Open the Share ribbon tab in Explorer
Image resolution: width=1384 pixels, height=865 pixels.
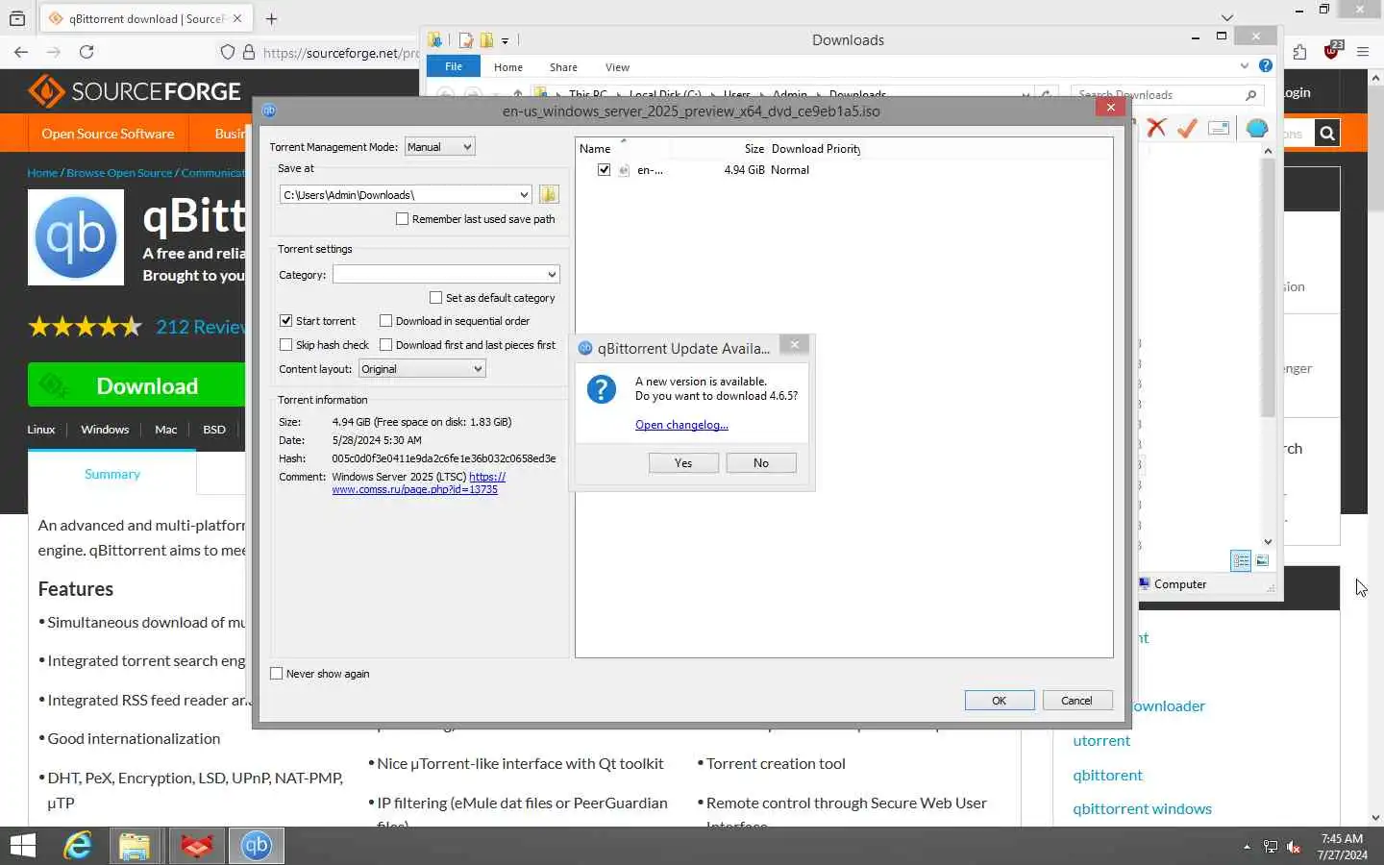tap(563, 67)
